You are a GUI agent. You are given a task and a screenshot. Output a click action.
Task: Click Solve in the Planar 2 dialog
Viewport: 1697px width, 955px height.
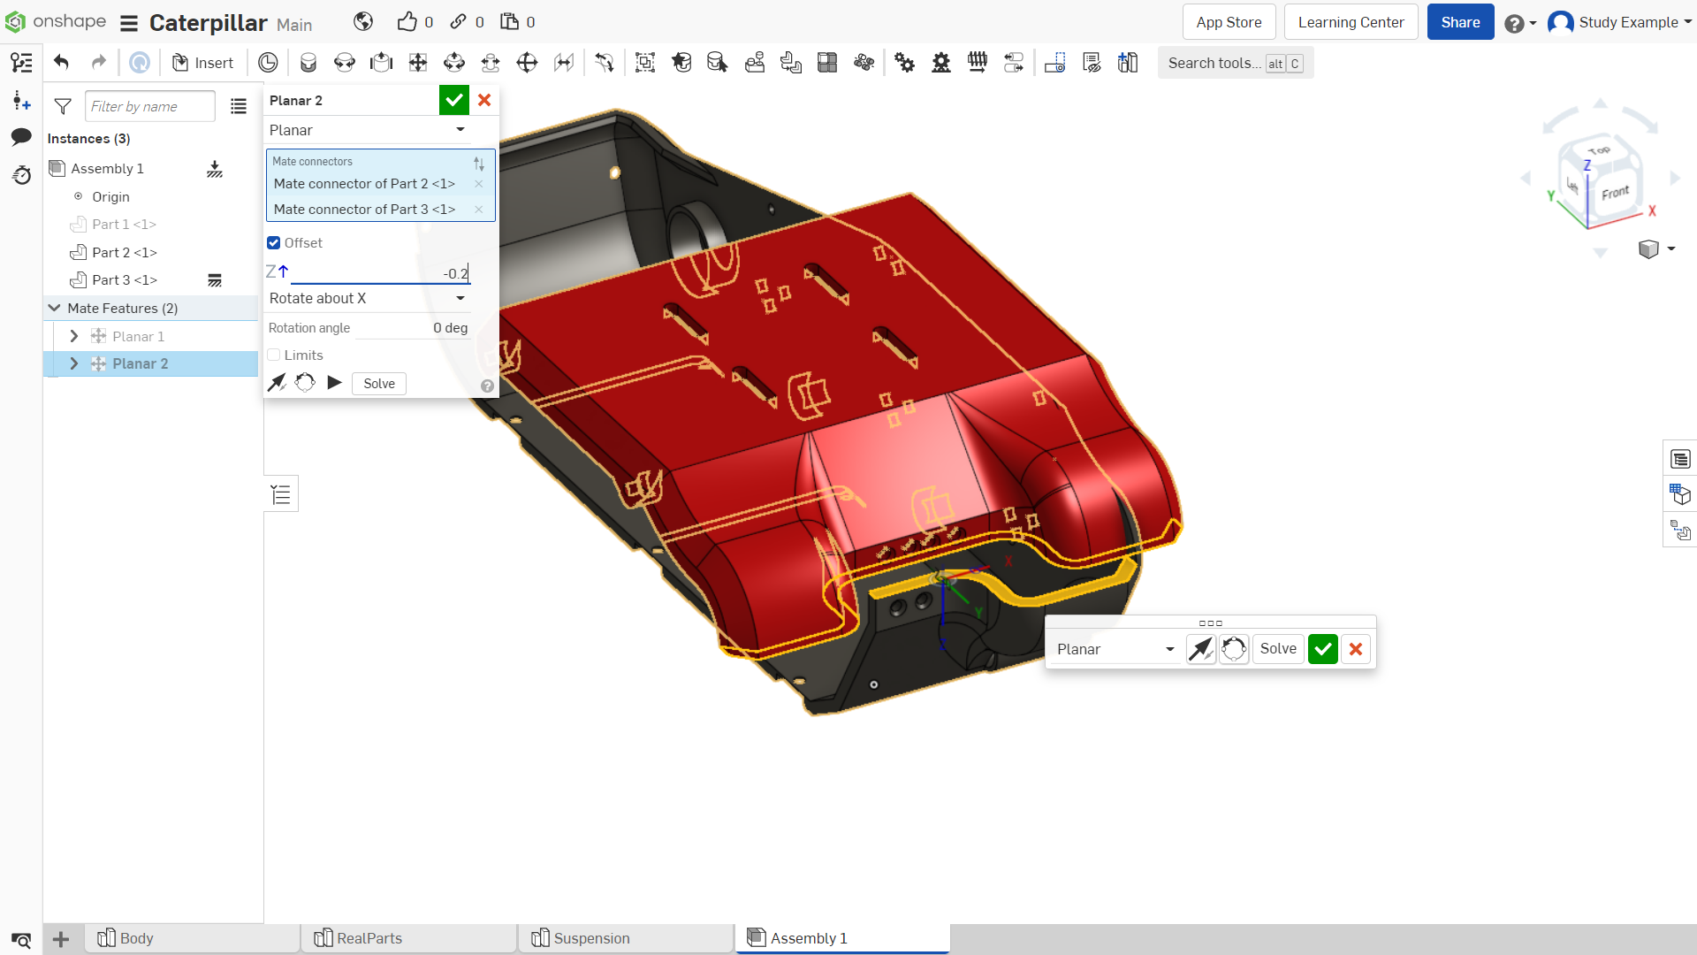point(379,384)
